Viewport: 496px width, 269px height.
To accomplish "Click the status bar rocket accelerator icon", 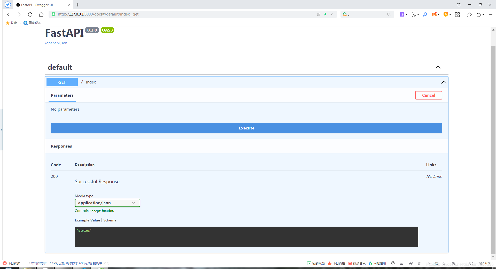I will point(420,264).
